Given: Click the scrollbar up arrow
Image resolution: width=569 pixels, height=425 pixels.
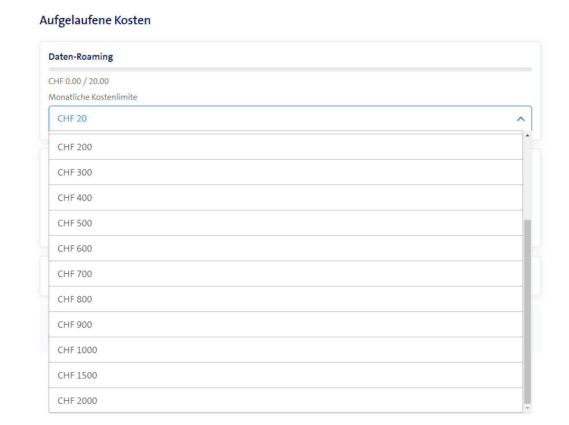Looking at the screenshot, I should pos(527,135).
